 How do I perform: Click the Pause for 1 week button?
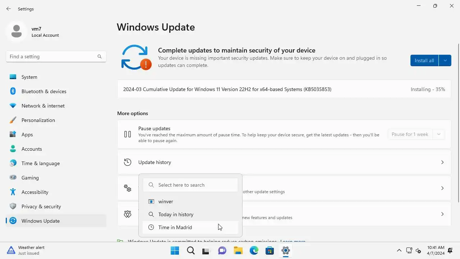point(410,134)
